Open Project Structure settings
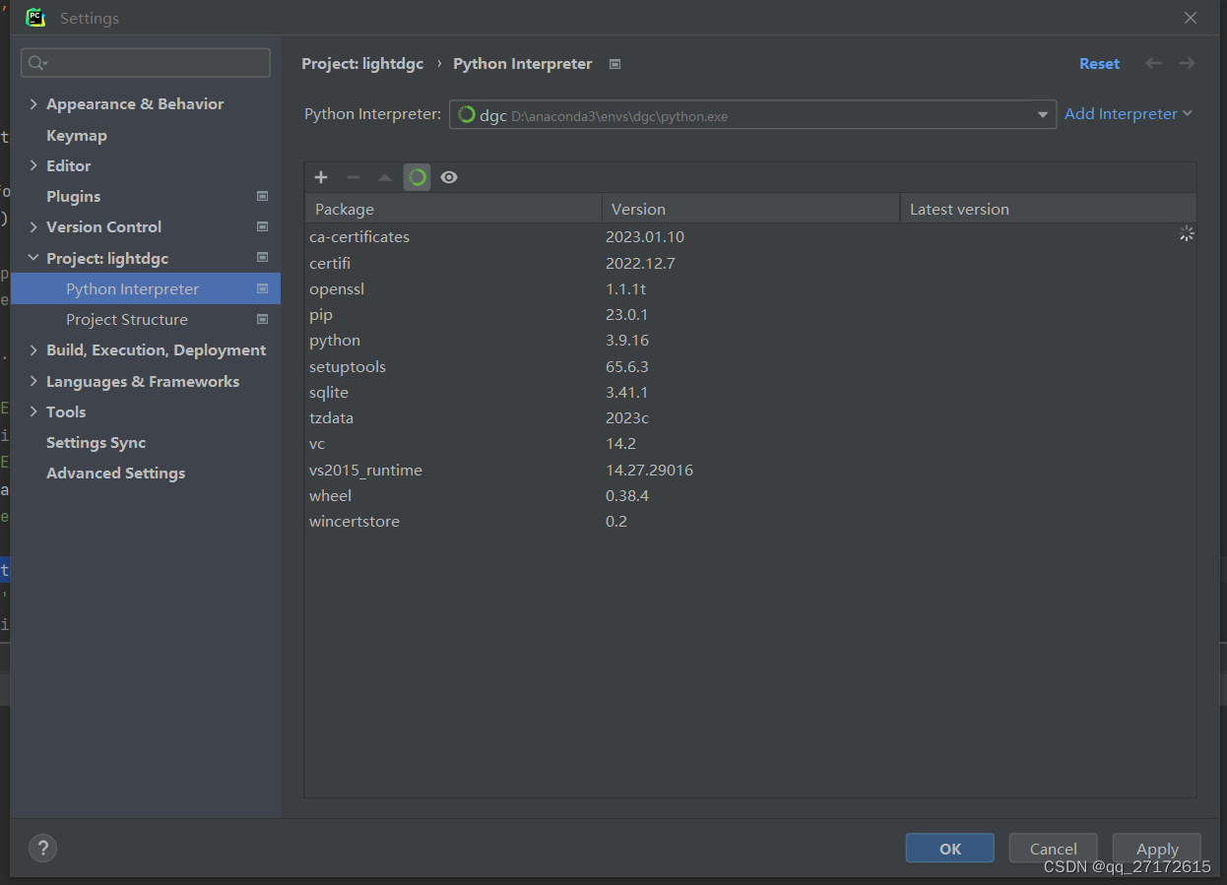 click(127, 320)
